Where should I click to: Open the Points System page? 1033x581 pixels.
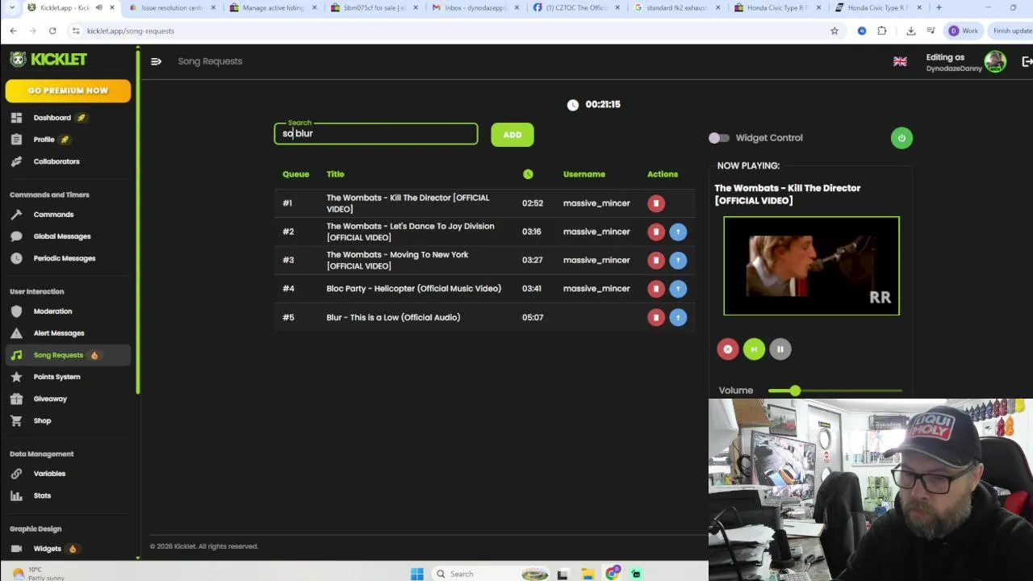coord(56,377)
